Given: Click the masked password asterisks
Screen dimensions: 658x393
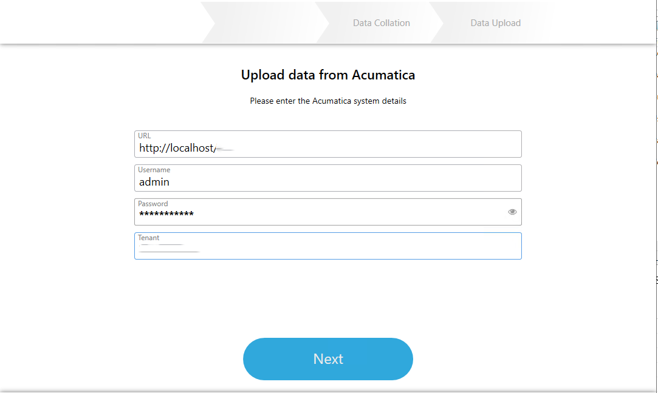Looking at the screenshot, I should tap(166, 215).
